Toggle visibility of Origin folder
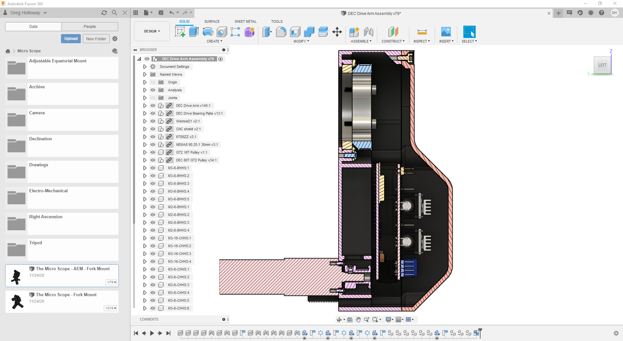This screenshot has width=623, height=341. coord(153,82)
